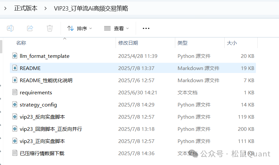The height and width of the screenshot is (165, 279).
Task: Click Python icon of strategy_config
Action: coord(15,105)
